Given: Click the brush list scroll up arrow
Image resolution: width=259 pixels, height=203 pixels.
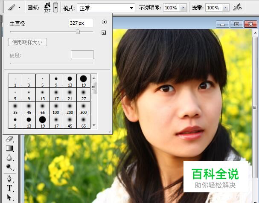Looking at the screenshot, I should 94,78.
